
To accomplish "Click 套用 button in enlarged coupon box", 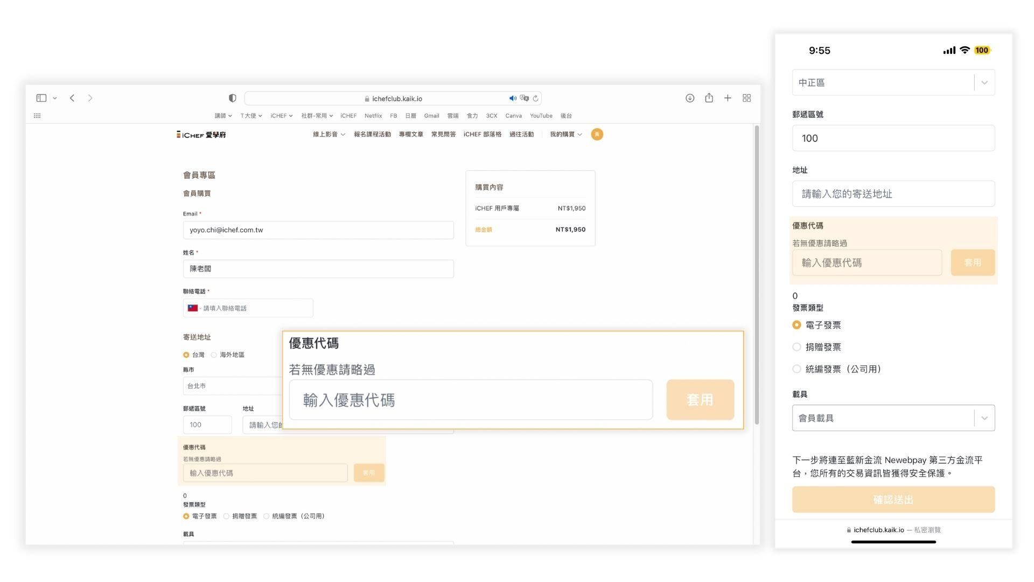I will (700, 400).
